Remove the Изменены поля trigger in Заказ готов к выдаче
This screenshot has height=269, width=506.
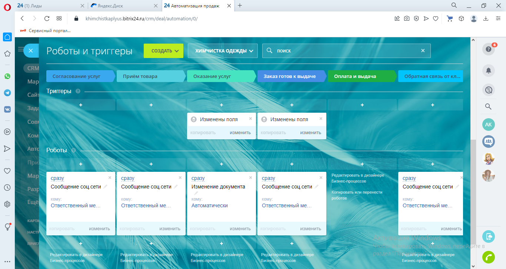(x=321, y=119)
